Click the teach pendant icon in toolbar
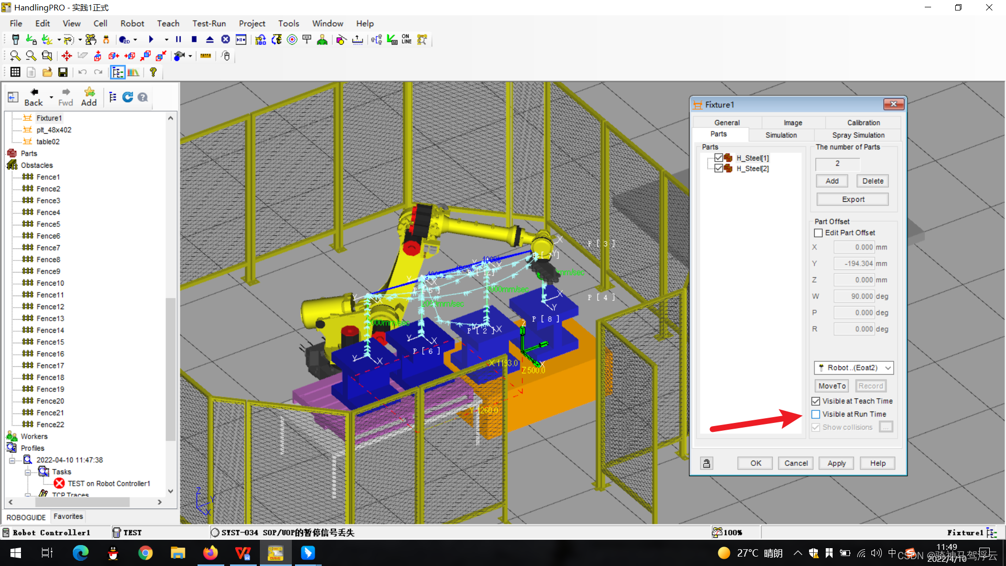Image resolution: width=1006 pixels, height=566 pixels. coord(16,40)
